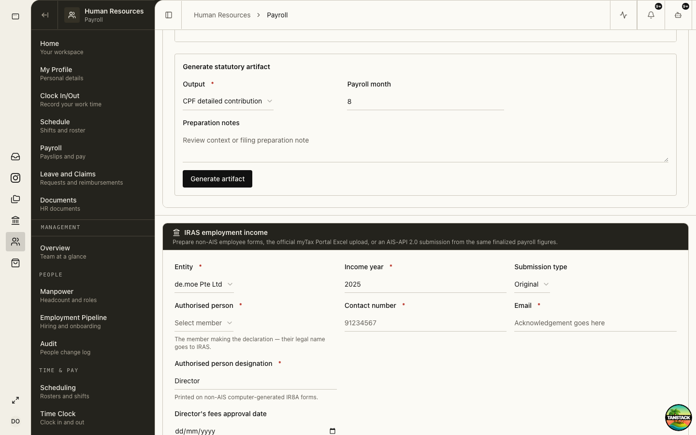Open Manpower in sidebar
Screen dimensions: 696x435
pyautogui.click(x=93, y=295)
